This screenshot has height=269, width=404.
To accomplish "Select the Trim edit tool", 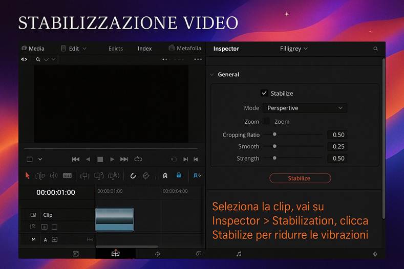I will pyautogui.click(x=40, y=176).
